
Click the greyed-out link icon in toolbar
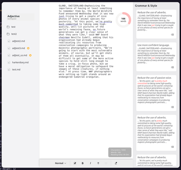coord(106,163)
